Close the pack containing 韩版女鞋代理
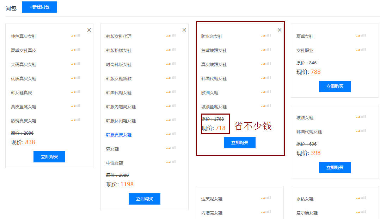Viewport: 380px width, 219px height. click(184, 30)
